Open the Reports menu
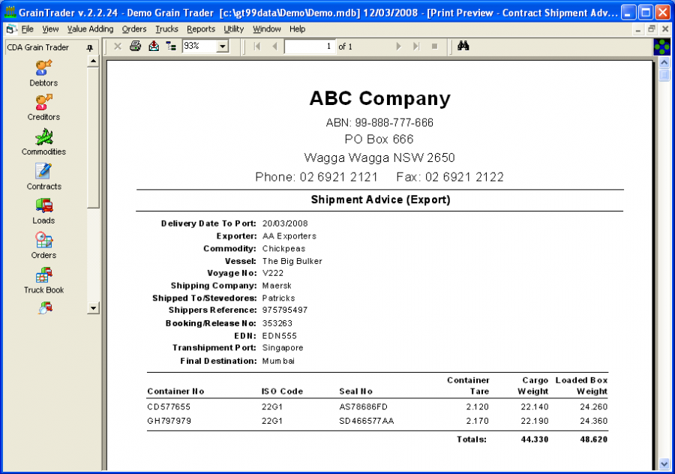 (x=201, y=28)
